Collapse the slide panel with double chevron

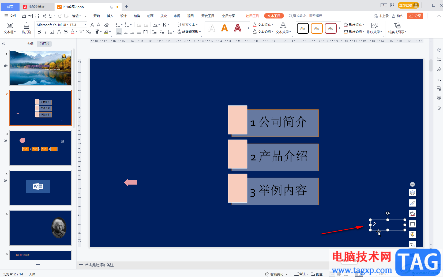coord(3,44)
